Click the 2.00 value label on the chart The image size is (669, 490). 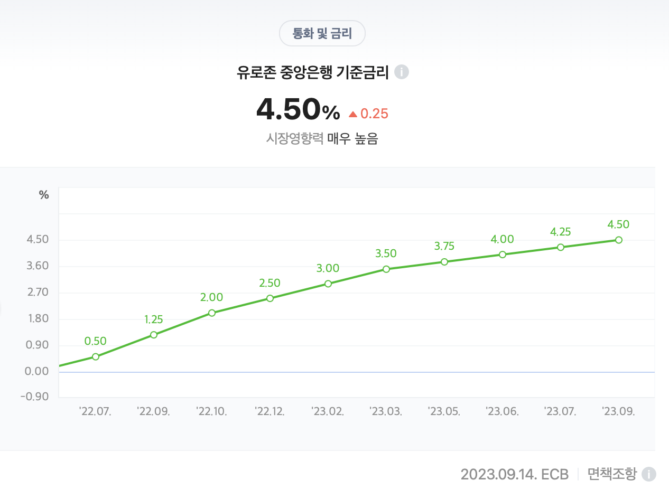point(212,297)
